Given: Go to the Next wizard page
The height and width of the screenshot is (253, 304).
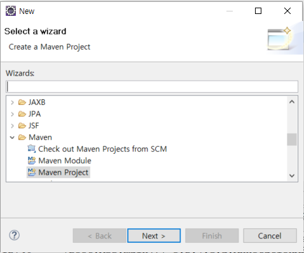Looking at the screenshot, I should [x=154, y=236].
